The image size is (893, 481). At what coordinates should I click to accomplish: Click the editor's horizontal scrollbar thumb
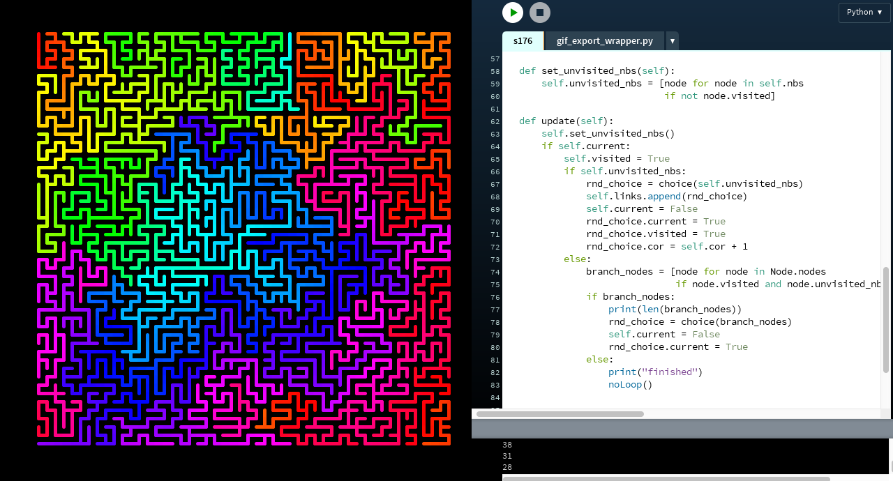(560, 414)
